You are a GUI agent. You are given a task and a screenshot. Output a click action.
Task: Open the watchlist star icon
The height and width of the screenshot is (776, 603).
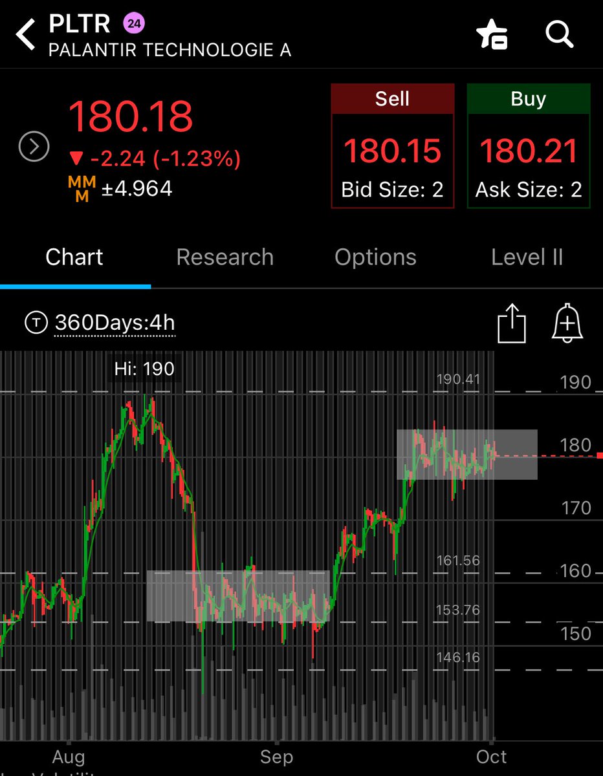pos(492,34)
